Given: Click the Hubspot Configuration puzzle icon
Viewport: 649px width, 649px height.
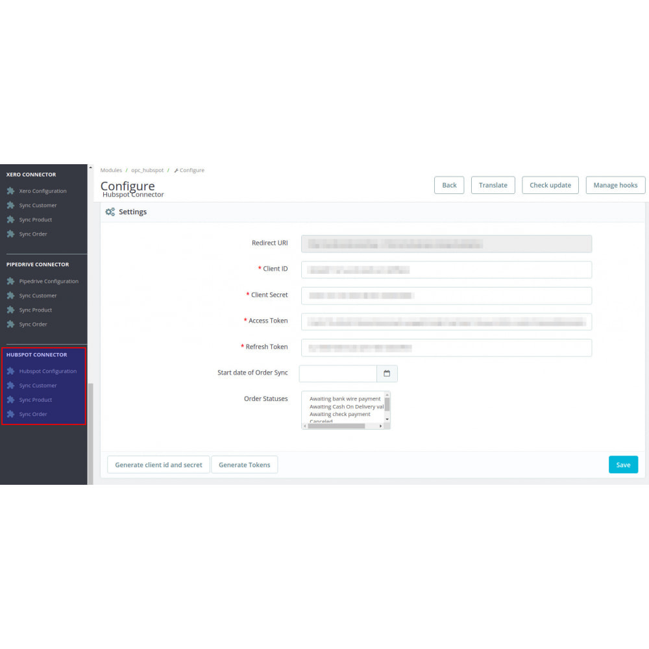Looking at the screenshot, I should (x=11, y=371).
